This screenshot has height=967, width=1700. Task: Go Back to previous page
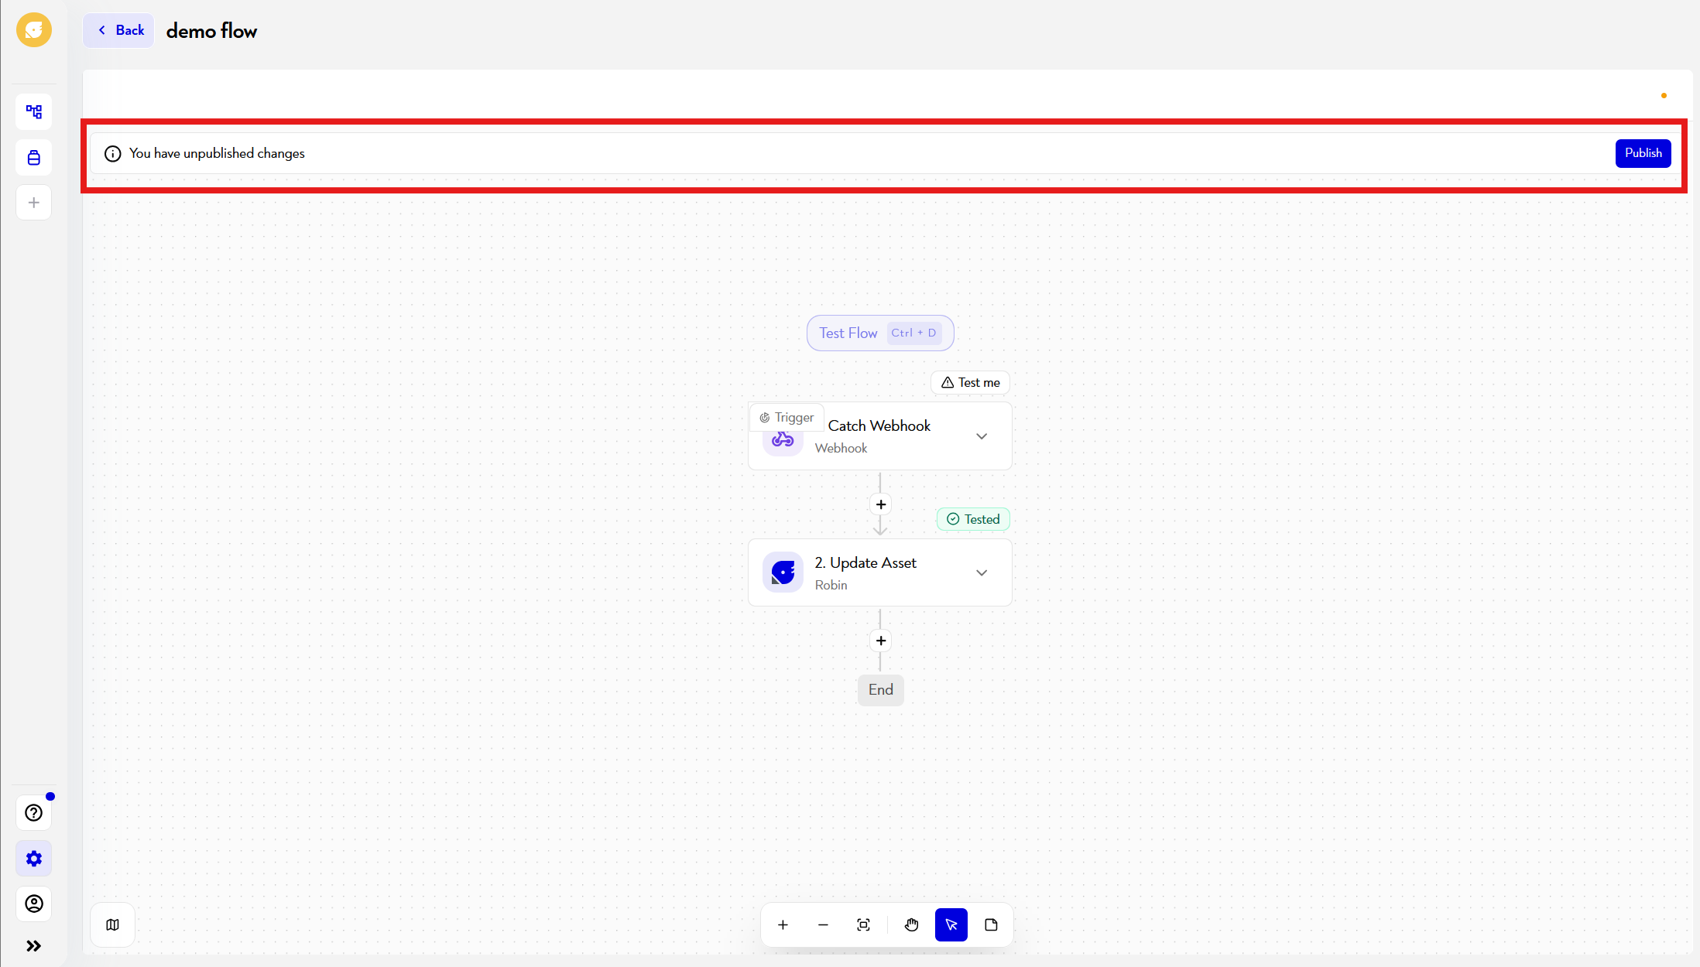point(118,30)
